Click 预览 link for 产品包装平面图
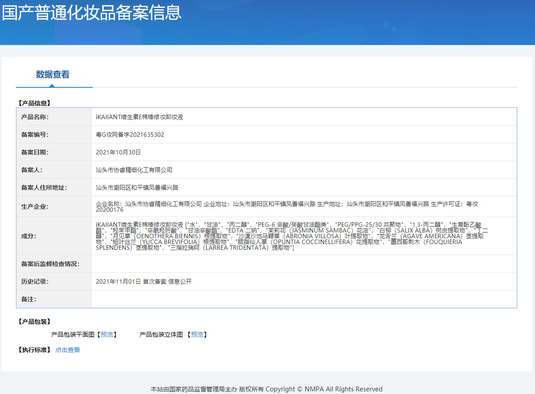The image size is (535, 394). [x=107, y=335]
